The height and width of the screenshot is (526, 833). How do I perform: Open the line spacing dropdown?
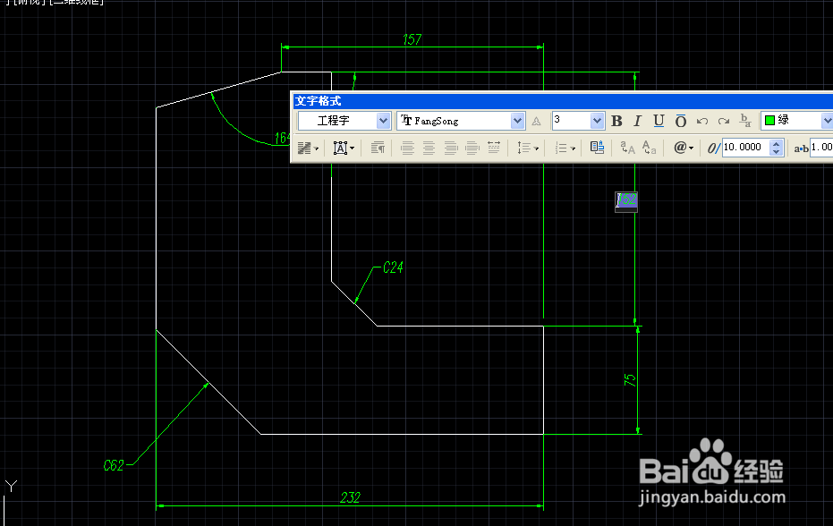[528, 148]
